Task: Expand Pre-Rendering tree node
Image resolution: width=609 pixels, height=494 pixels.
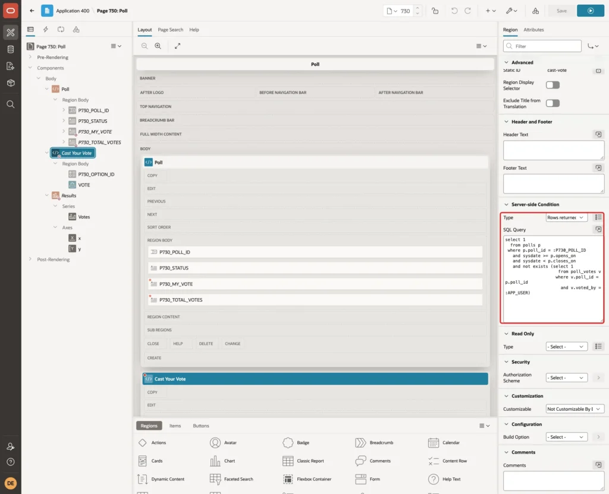Action: tap(30, 57)
